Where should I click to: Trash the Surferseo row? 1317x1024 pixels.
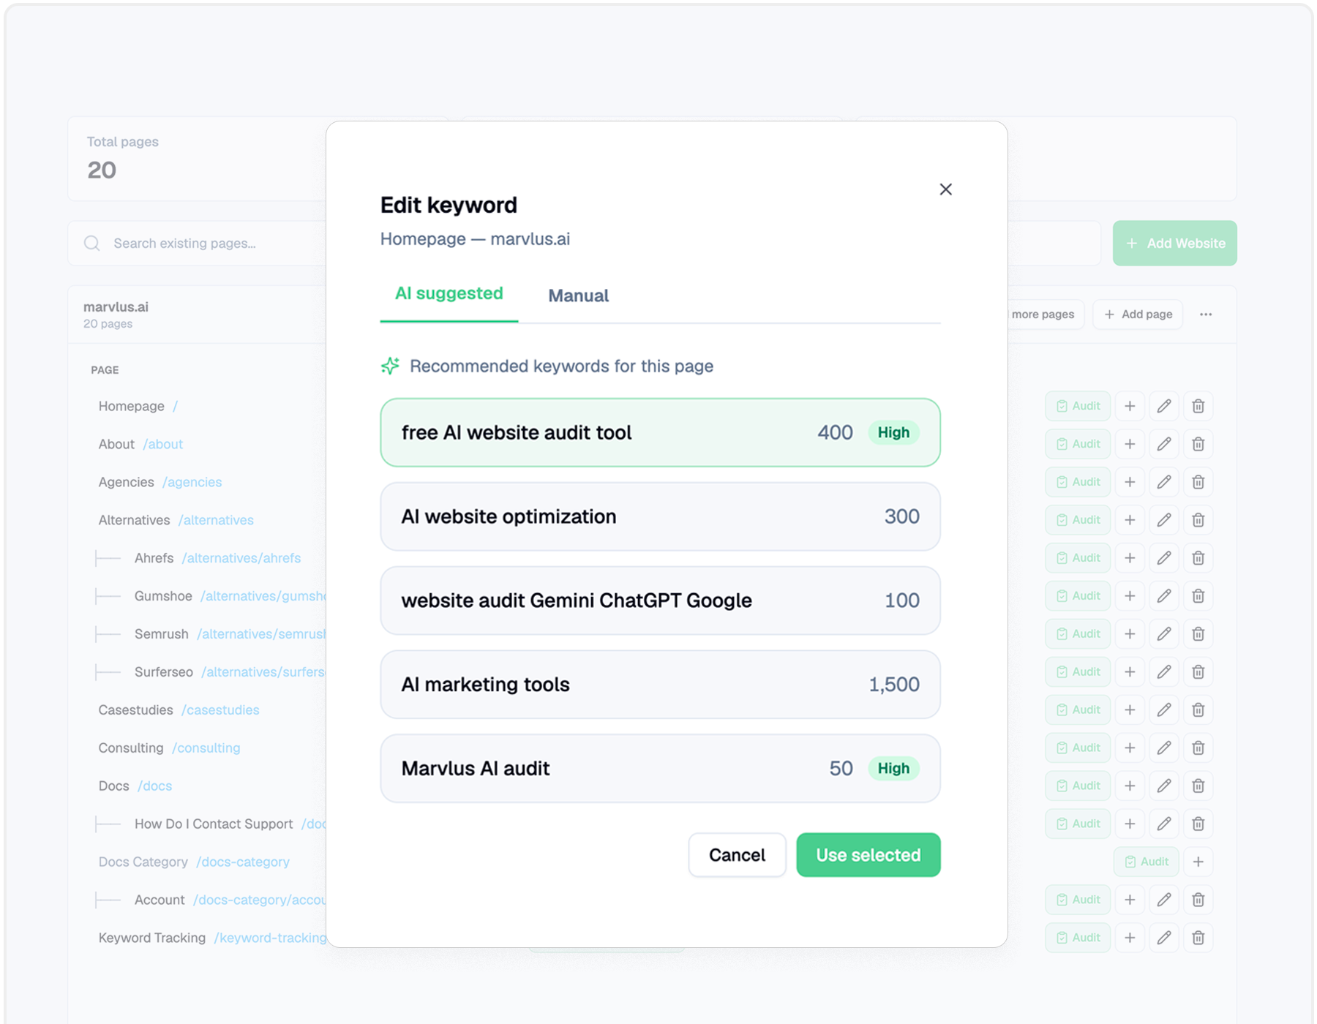[x=1198, y=672]
